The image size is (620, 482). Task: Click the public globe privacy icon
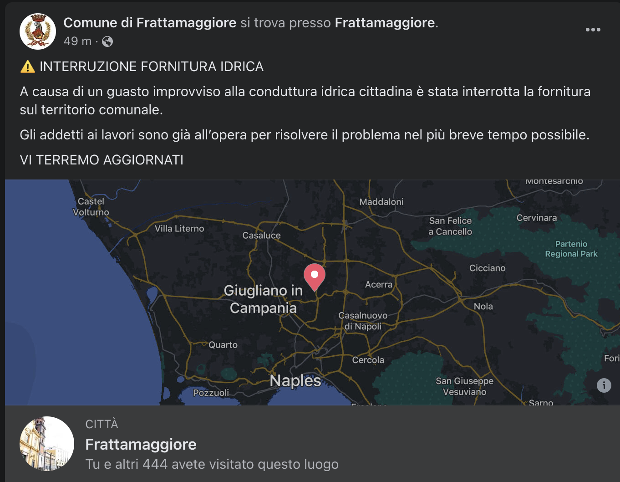point(107,41)
